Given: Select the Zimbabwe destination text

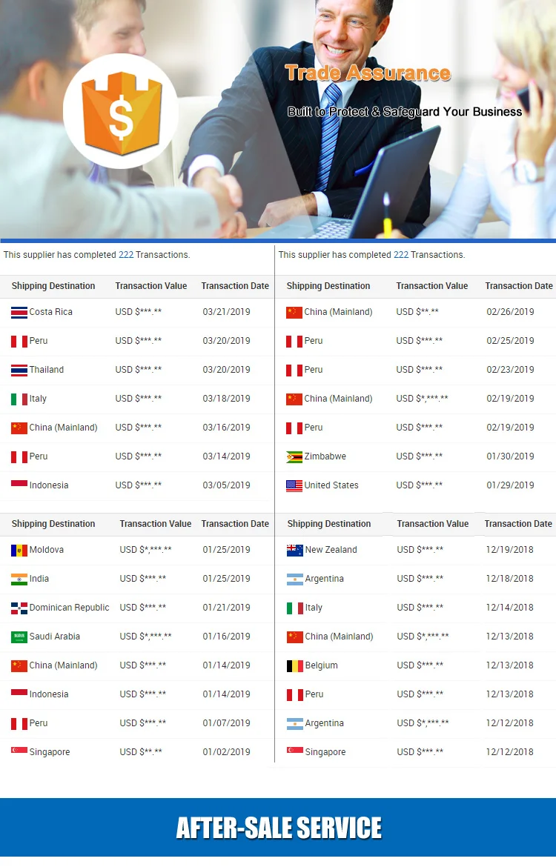Looking at the screenshot, I should 325,456.
